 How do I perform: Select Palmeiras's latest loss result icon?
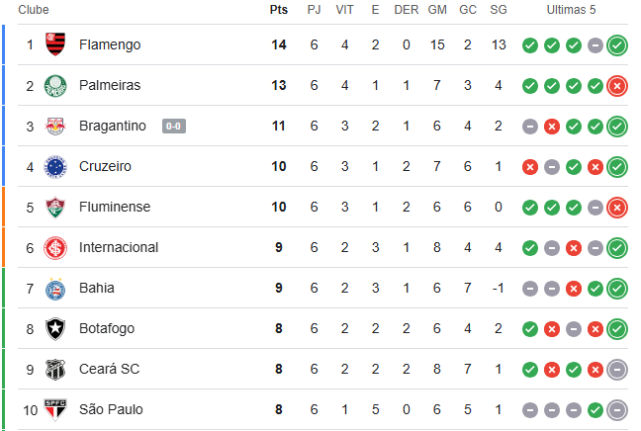617,86
